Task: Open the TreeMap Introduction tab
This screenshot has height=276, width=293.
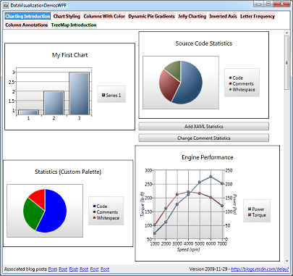Action: click(x=74, y=25)
